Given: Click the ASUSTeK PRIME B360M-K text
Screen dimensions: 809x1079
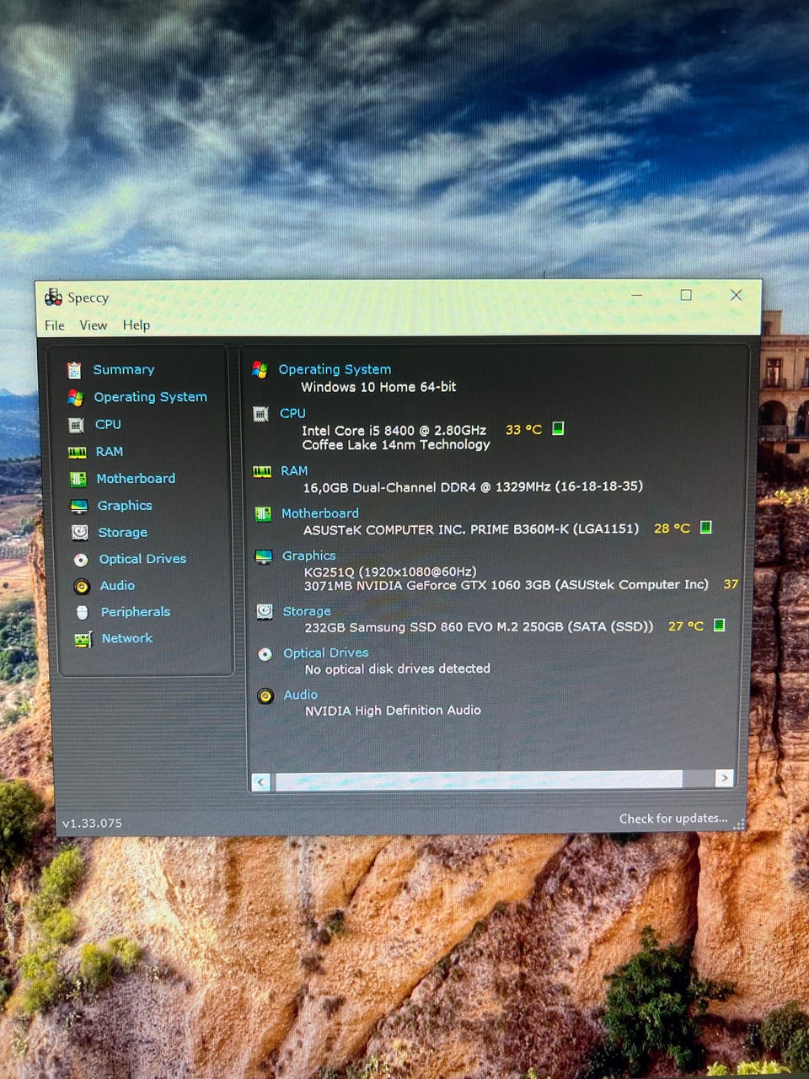Looking at the screenshot, I should [x=471, y=529].
